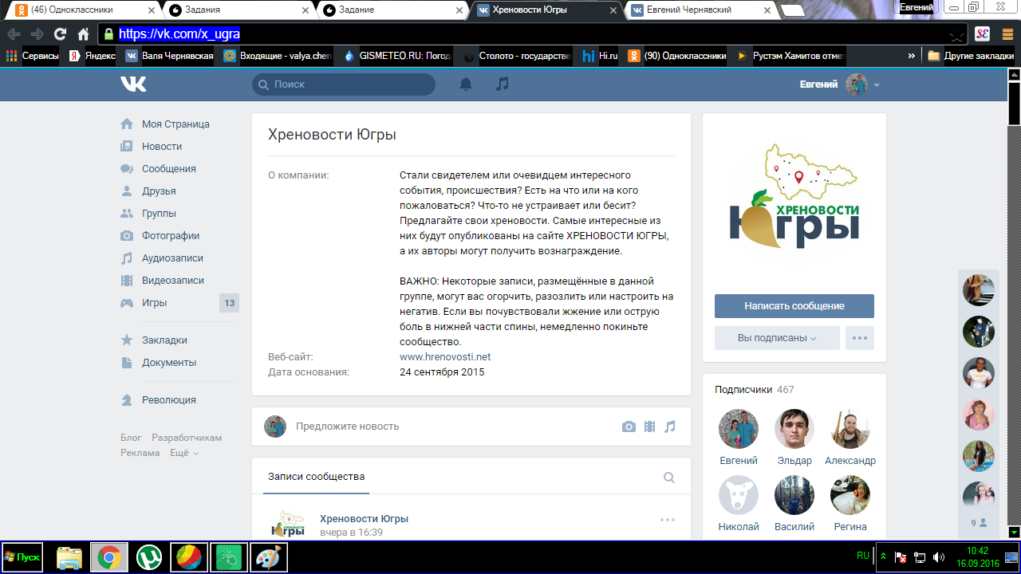
Task: Switch to Задания browser tab
Action: [236, 10]
